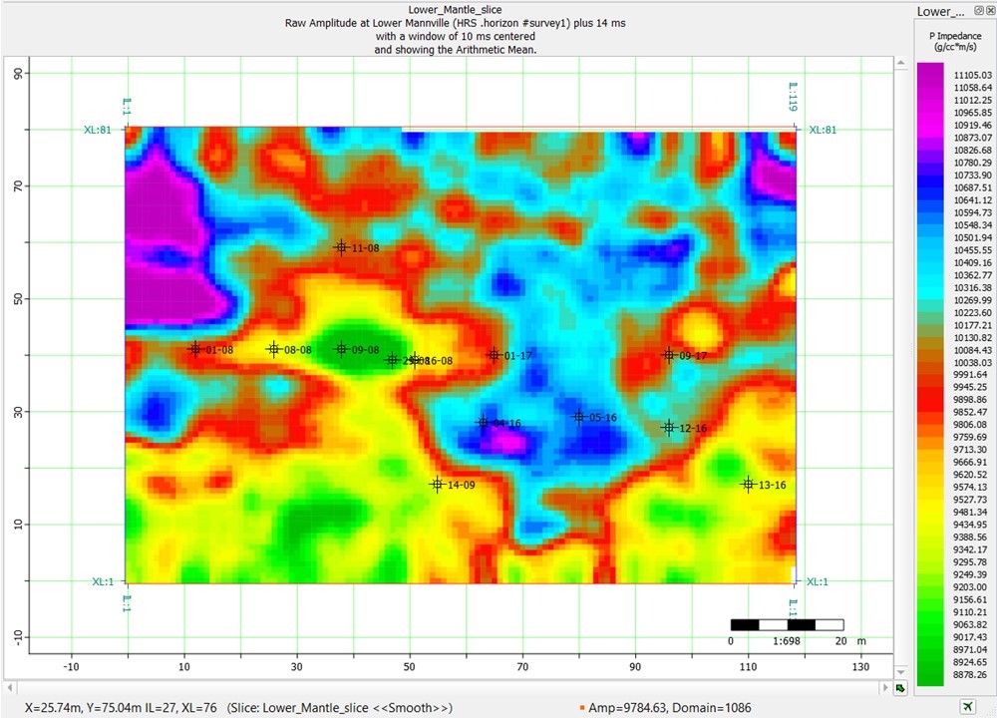Click the Lower_... color key panel title

click(x=943, y=11)
